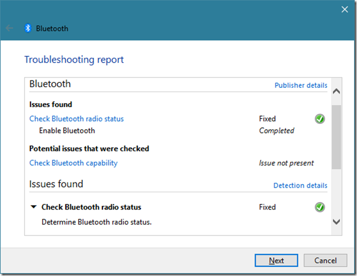Click the report's vertical scrollbar thumb
The height and width of the screenshot is (276, 357).
[336, 137]
